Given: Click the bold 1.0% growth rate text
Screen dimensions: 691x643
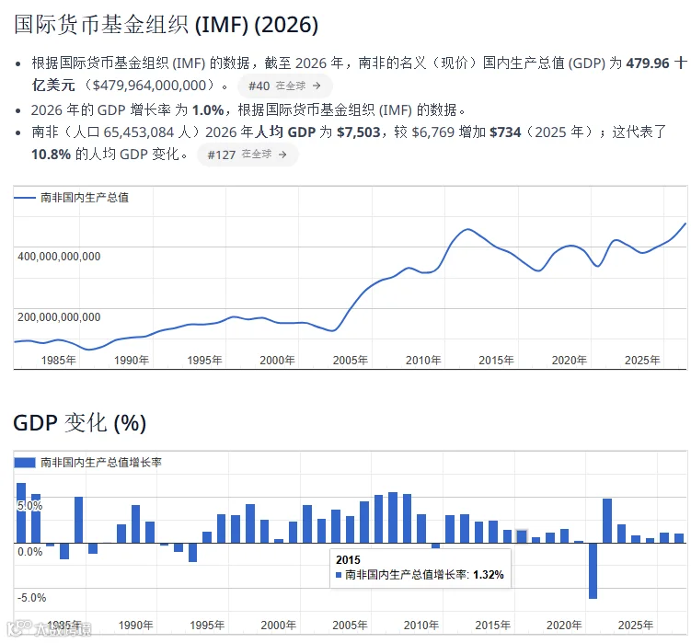Looking at the screenshot, I should [208, 109].
